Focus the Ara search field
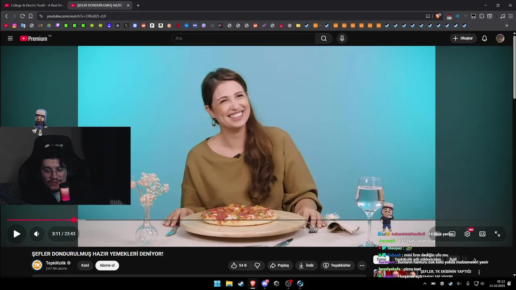Image resolution: width=516 pixels, height=290 pixels. coord(243,38)
